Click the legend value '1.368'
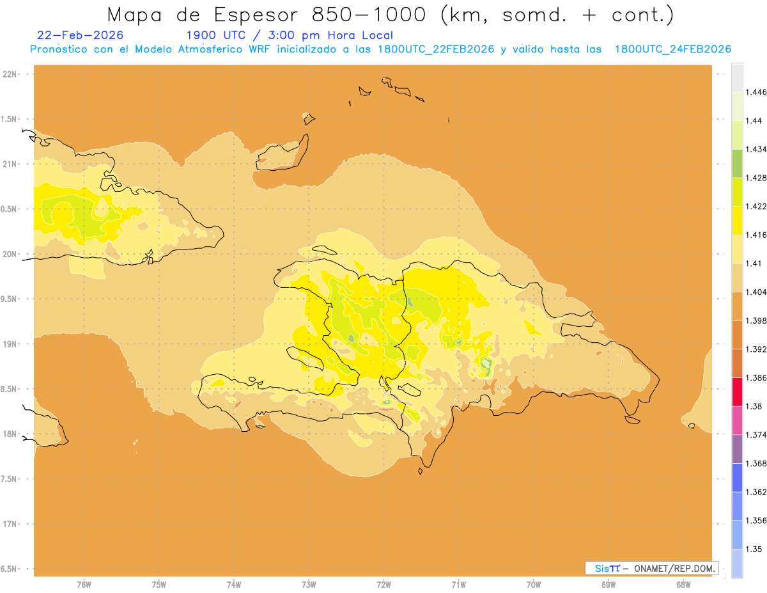The image size is (767, 593). pos(756,463)
